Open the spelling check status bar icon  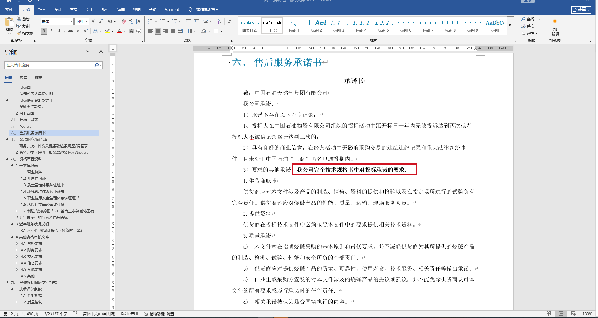tap(75, 314)
